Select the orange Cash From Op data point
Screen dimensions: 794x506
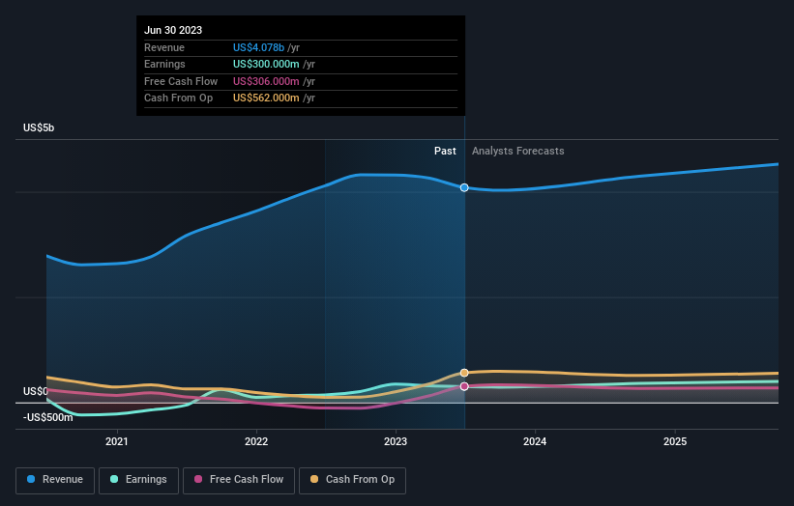pos(464,373)
